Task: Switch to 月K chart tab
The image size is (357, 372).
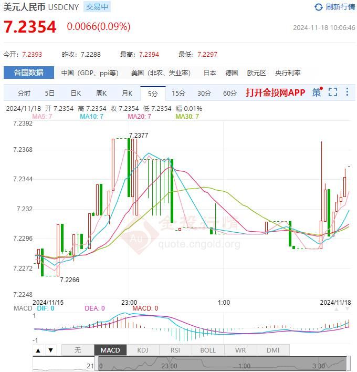Action: coord(127,93)
